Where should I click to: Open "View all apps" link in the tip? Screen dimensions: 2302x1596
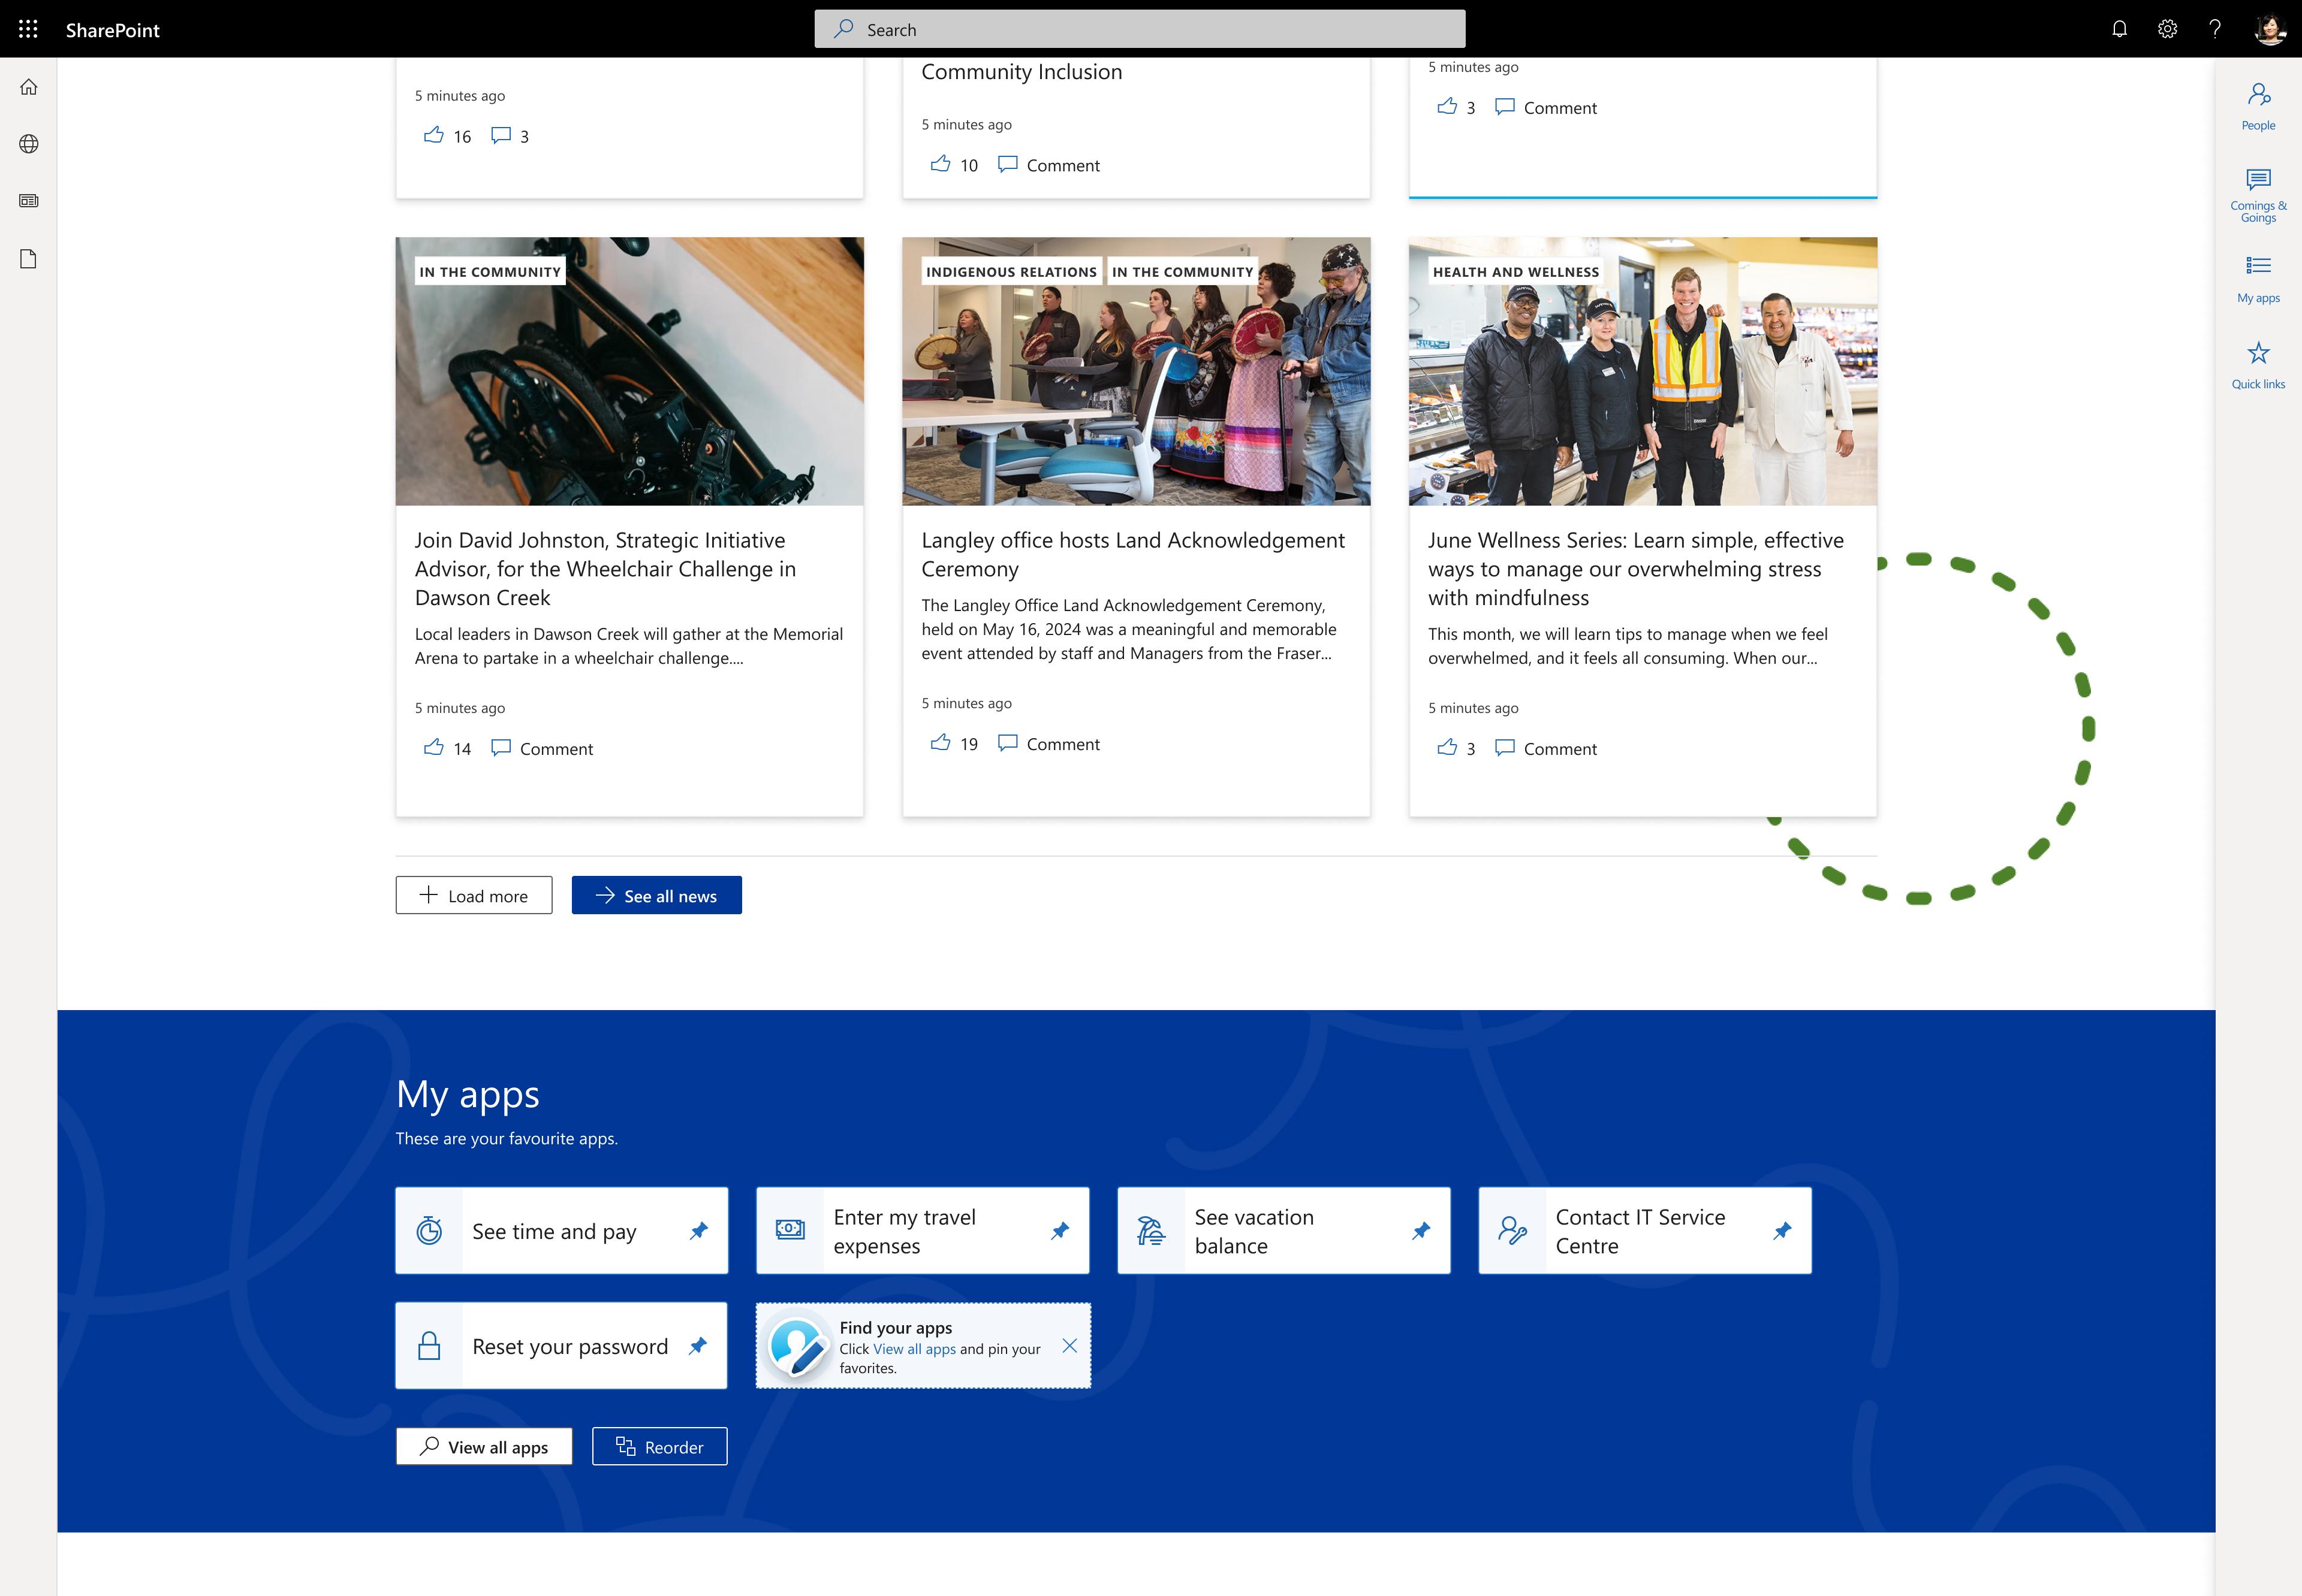[x=914, y=1348]
